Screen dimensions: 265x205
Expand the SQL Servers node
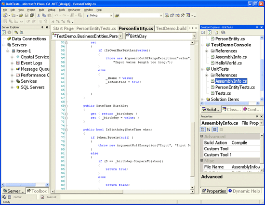(x=12, y=88)
